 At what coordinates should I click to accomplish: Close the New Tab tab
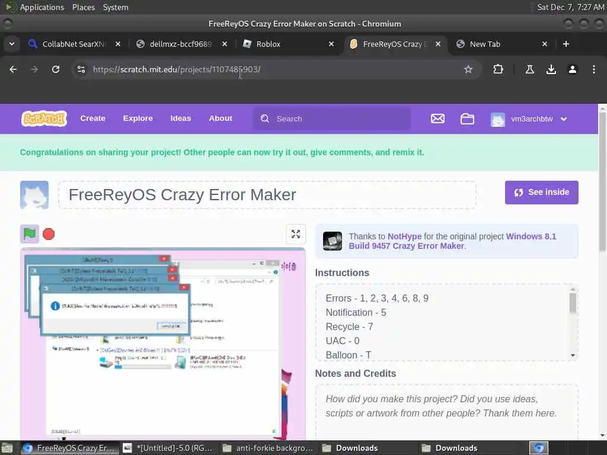click(x=545, y=44)
